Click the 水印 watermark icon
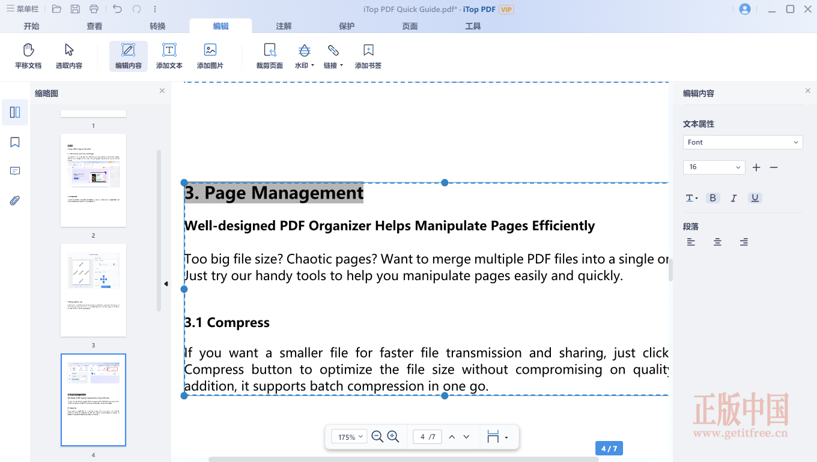Viewport: 817px width, 462px height. 305,50
